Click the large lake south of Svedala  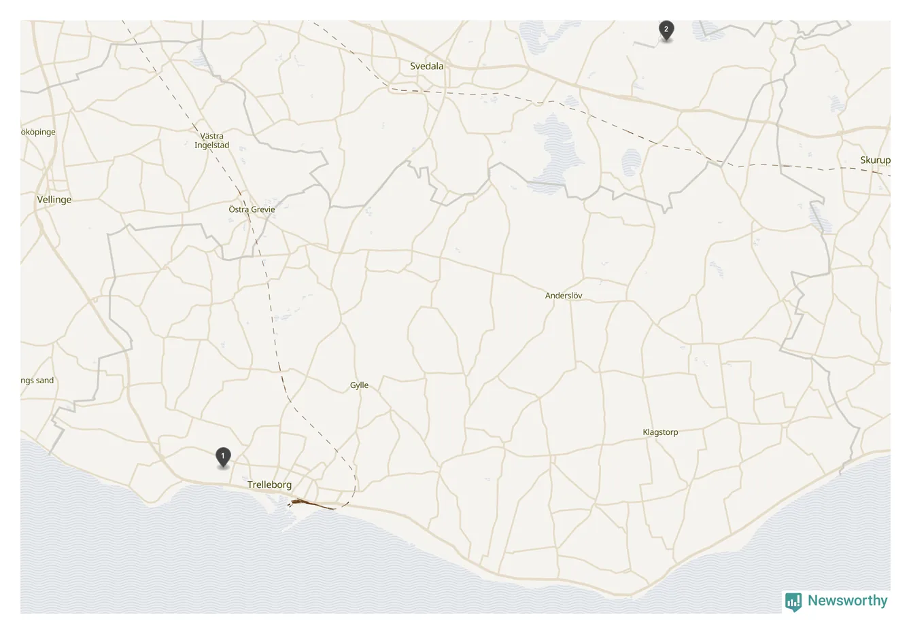[557, 149]
